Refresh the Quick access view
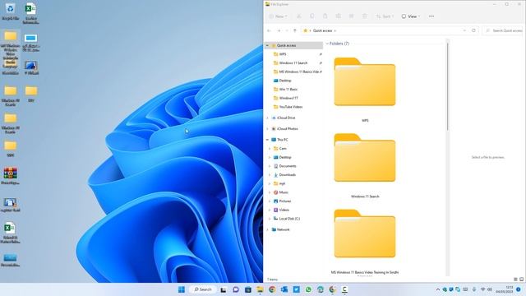Screen dimensions: 526x296 (x=473, y=30)
